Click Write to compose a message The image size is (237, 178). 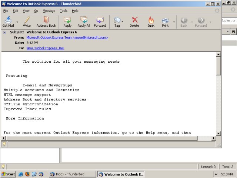[27, 22]
